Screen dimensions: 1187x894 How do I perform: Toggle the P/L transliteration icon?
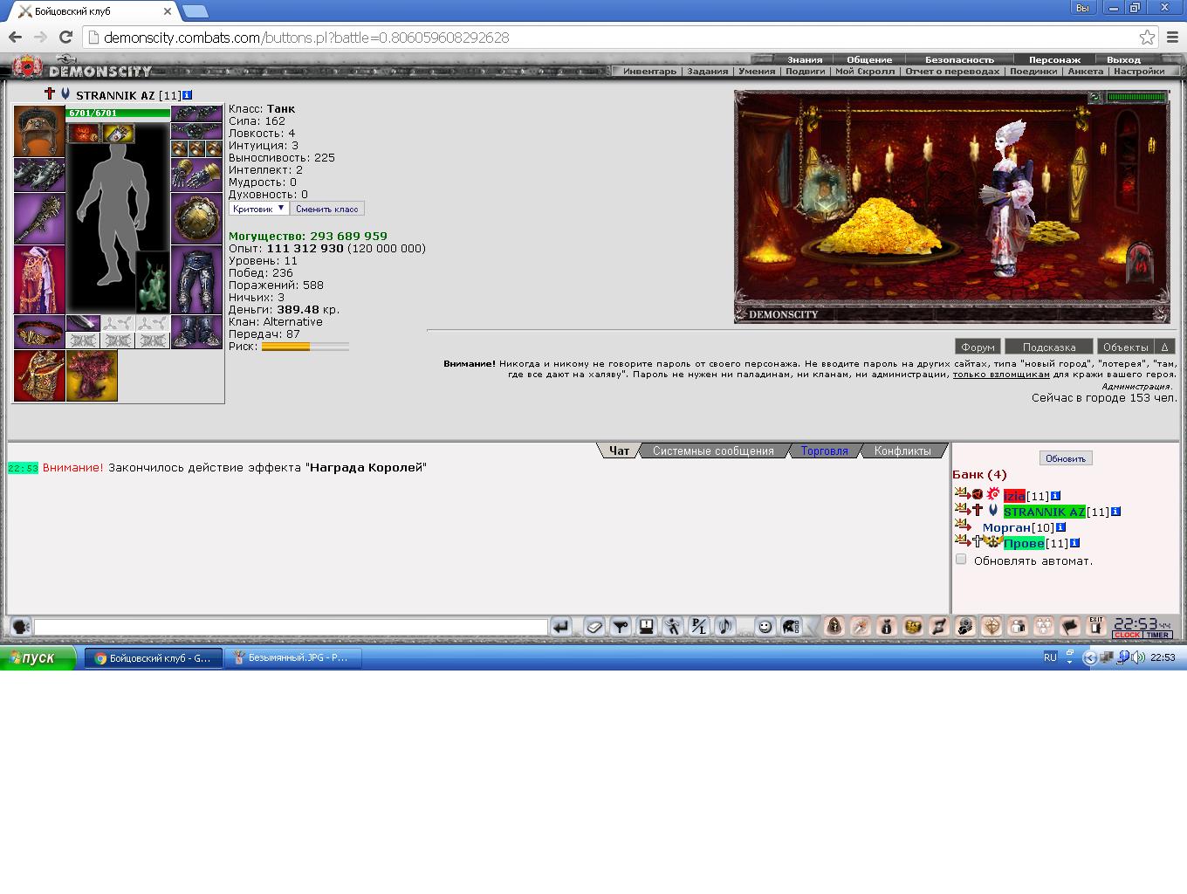click(x=699, y=626)
